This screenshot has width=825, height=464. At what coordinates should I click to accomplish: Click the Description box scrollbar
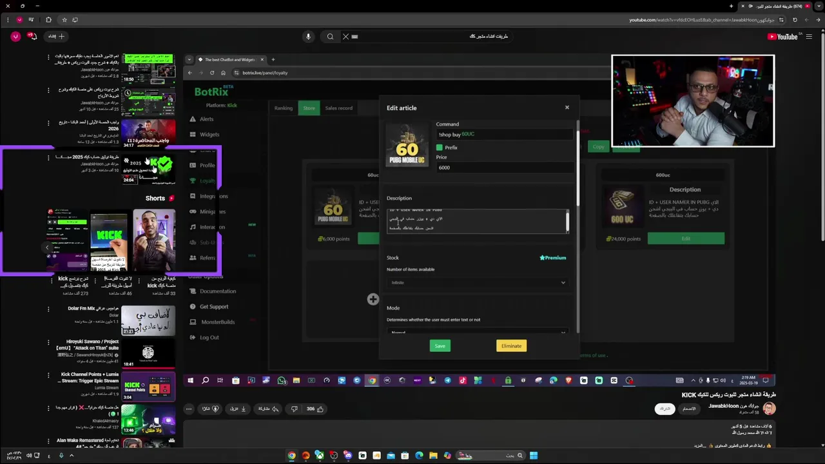pyautogui.click(x=567, y=222)
